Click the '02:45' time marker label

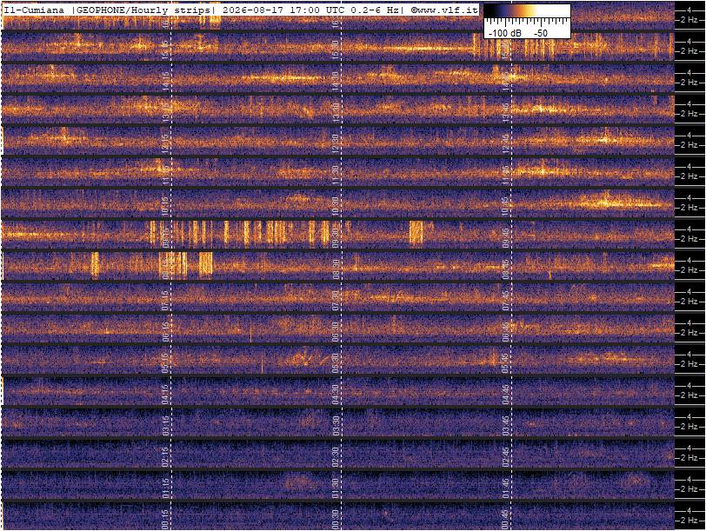[x=506, y=455]
